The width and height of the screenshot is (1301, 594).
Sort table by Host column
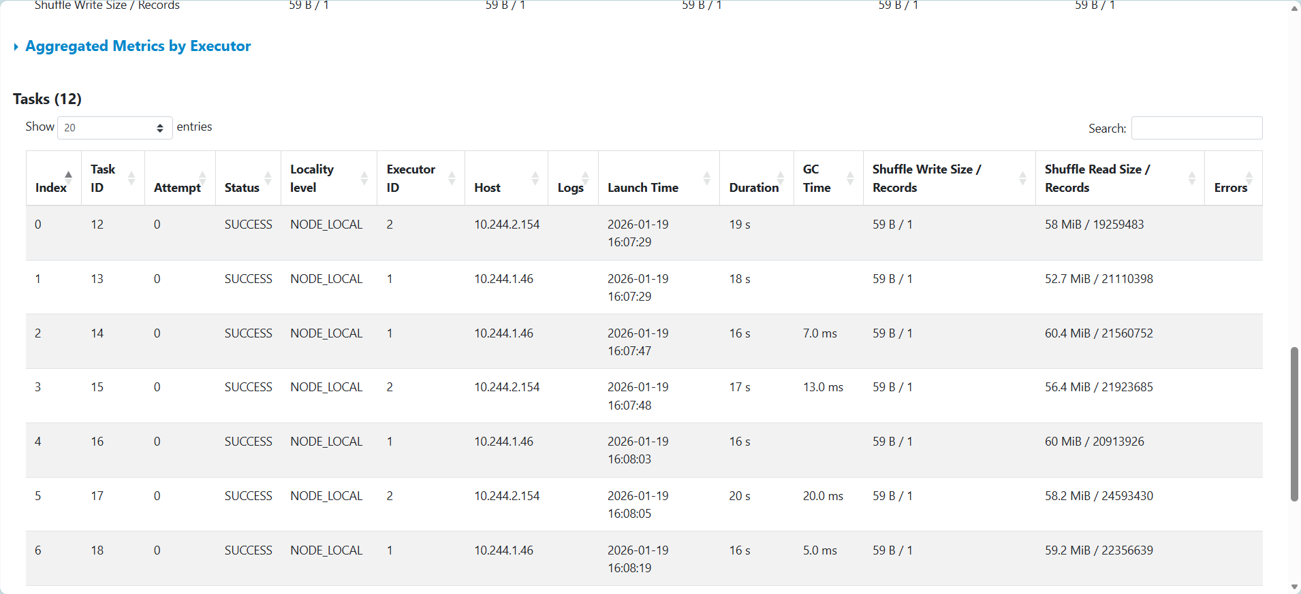coord(535,178)
